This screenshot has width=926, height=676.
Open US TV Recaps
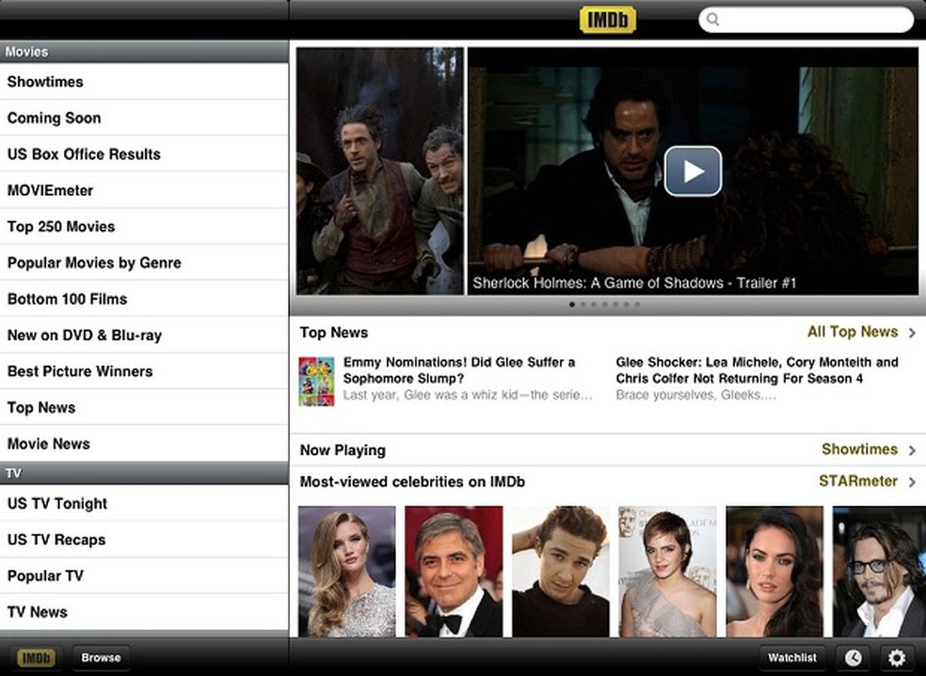pyautogui.click(x=144, y=540)
